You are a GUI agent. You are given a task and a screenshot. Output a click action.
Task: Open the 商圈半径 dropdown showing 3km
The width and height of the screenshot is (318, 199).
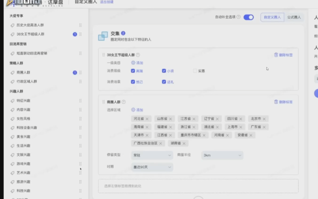pos(222,155)
